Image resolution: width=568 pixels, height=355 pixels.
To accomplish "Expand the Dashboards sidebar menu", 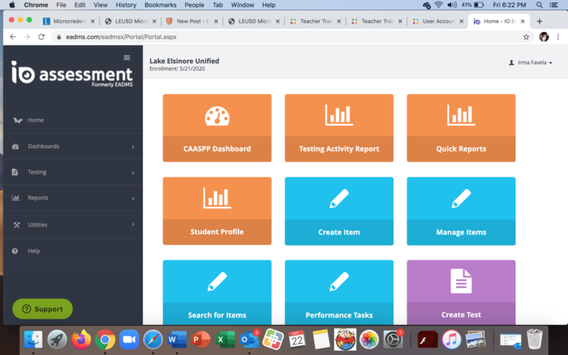I will (73, 147).
